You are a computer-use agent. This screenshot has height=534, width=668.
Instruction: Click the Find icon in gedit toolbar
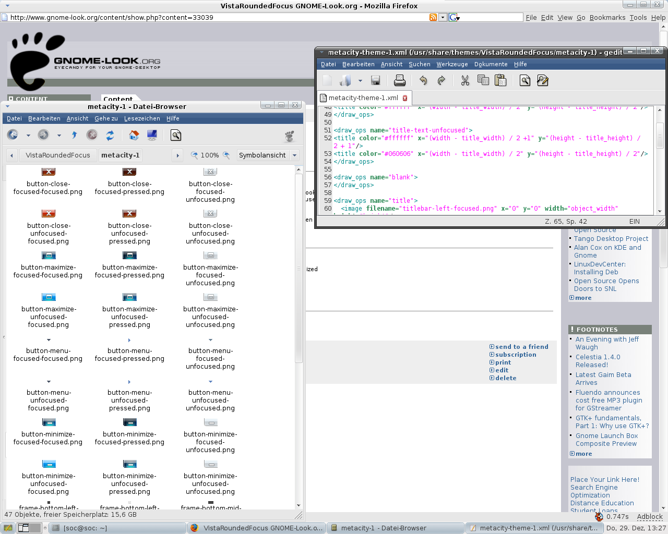pos(525,80)
